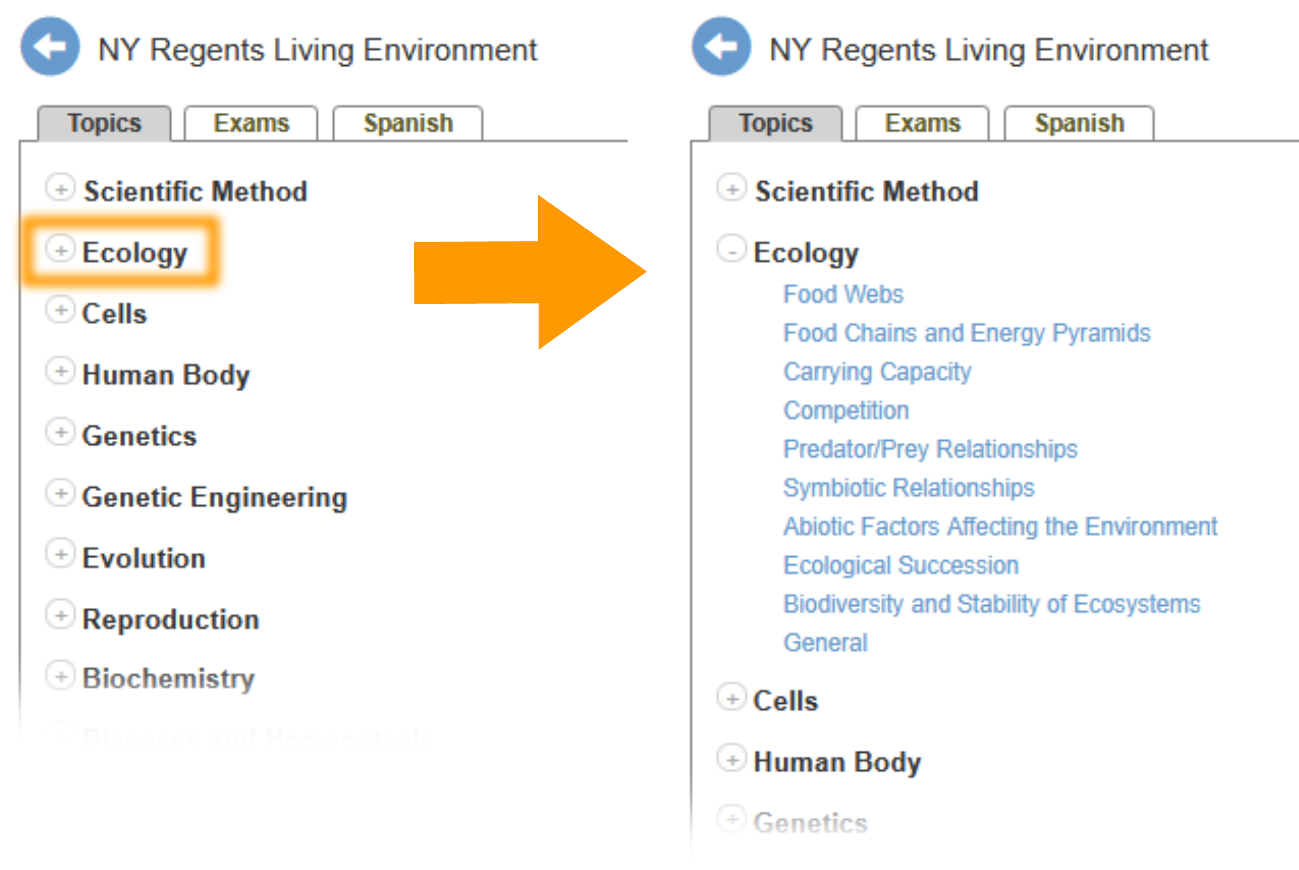Open the Food Webs link
Screen dimensions: 1299x870
843,294
